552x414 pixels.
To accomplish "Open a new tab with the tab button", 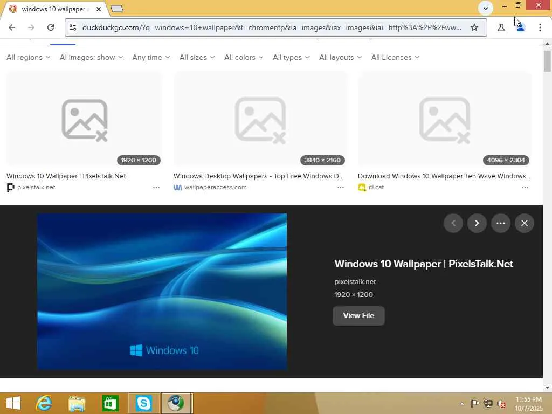I will click(117, 9).
